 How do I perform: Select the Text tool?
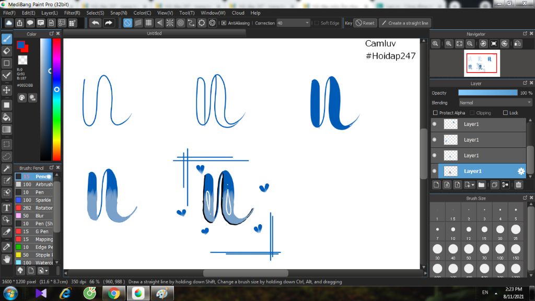pos(6,207)
